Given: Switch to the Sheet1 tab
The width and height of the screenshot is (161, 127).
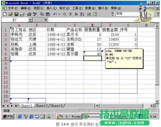Looking at the screenshot, I should (27, 106).
